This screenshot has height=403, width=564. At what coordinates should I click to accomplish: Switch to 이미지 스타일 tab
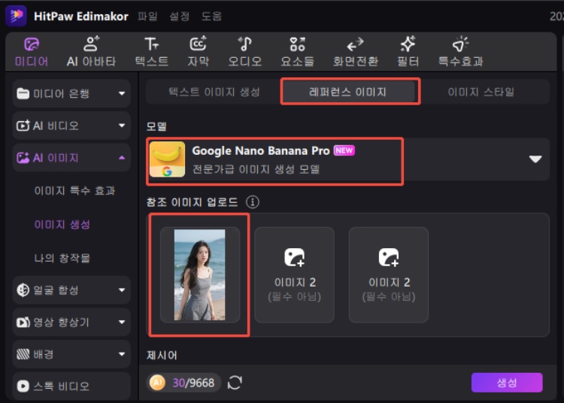click(x=481, y=92)
